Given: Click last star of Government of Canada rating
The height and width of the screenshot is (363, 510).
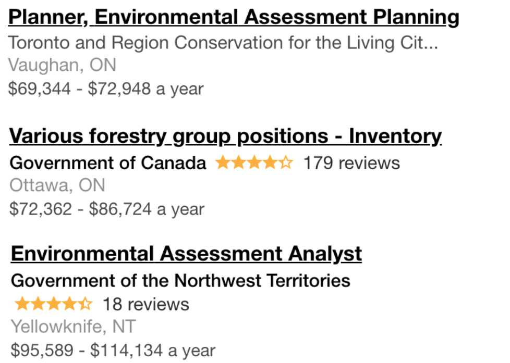Looking at the screenshot, I should pos(286,163).
